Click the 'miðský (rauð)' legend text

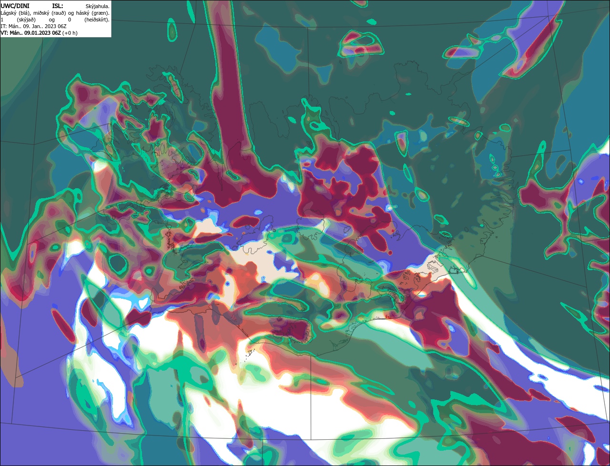pos(50,13)
